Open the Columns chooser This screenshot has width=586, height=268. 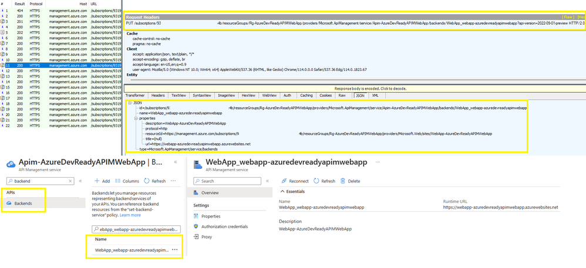click(127, 181)
